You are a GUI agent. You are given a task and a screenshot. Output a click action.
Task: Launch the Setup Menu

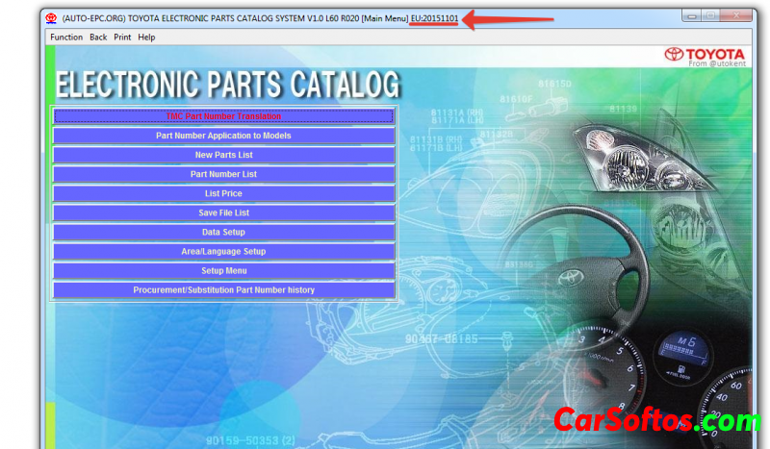223,270
